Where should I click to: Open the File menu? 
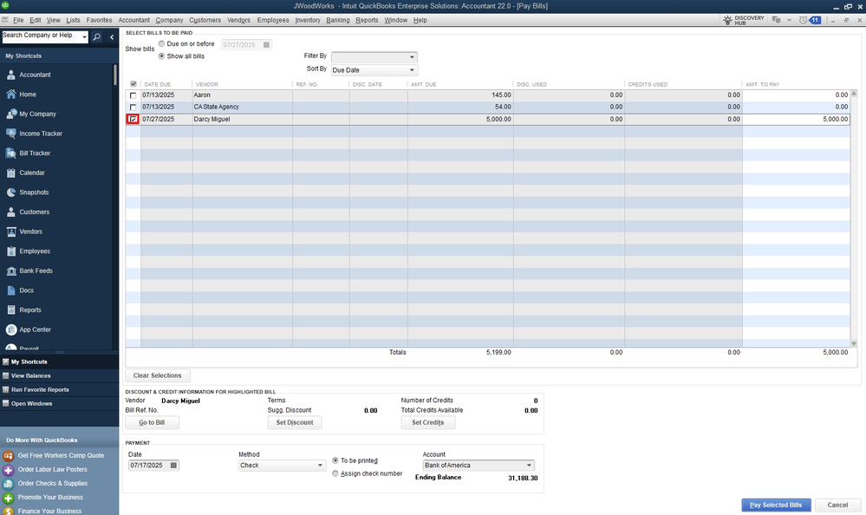pyautogui.click(x=18, y=20)
